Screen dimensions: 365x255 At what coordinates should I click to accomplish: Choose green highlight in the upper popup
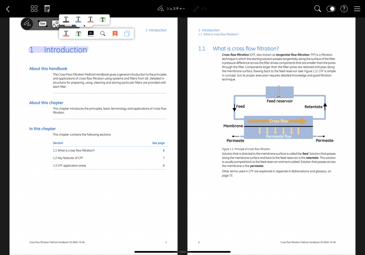tap(103, 20)
